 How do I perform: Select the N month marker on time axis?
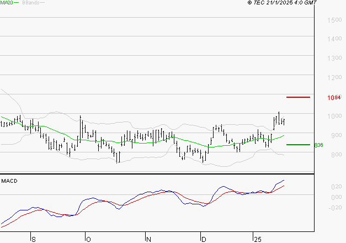[x=149, y=239]
